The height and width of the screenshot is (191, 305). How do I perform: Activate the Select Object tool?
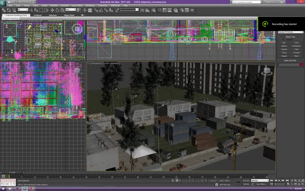pos(31,10)
